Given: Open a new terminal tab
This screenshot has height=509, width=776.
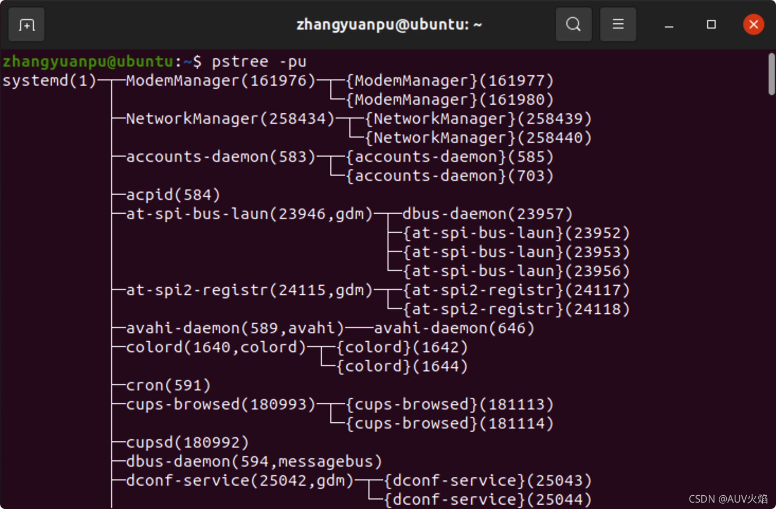Looking at the screenshot, I should tap(26, 24).
